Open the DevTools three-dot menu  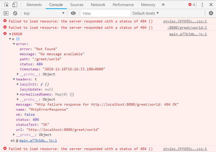click(202, 5)
